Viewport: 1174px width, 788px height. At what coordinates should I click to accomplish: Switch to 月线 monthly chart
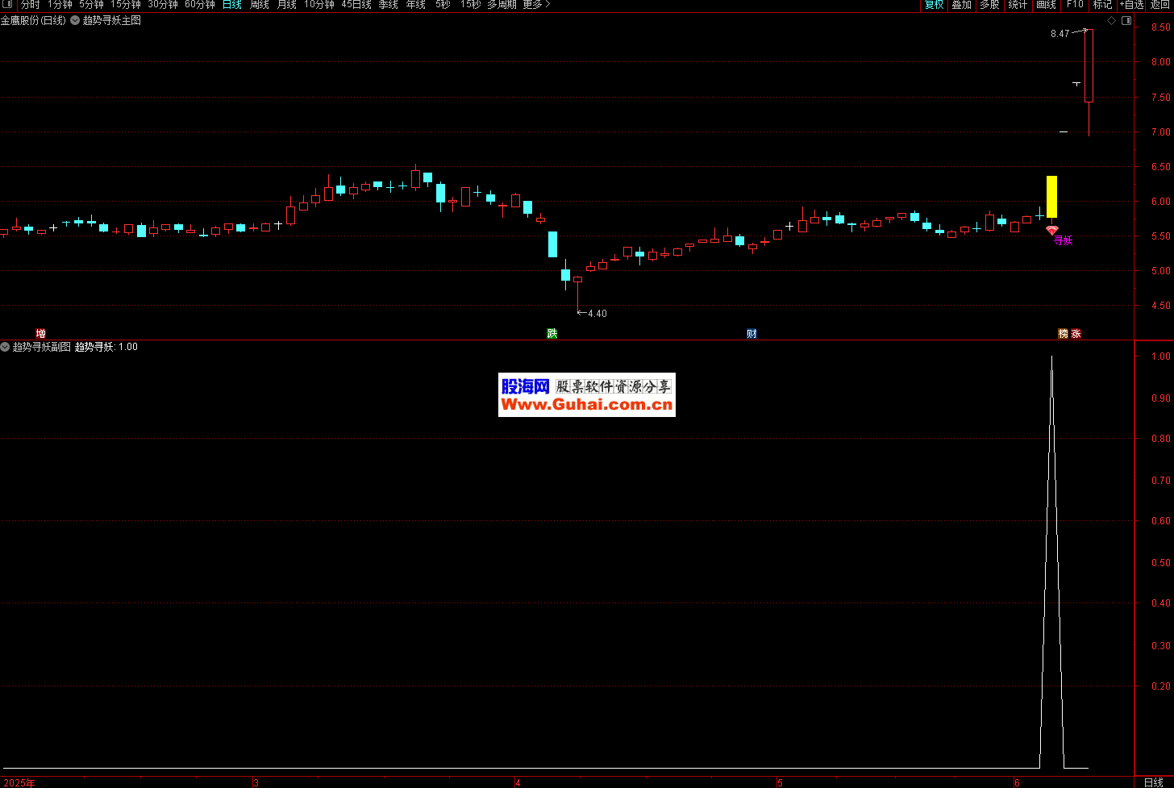[x=287, y=4]
